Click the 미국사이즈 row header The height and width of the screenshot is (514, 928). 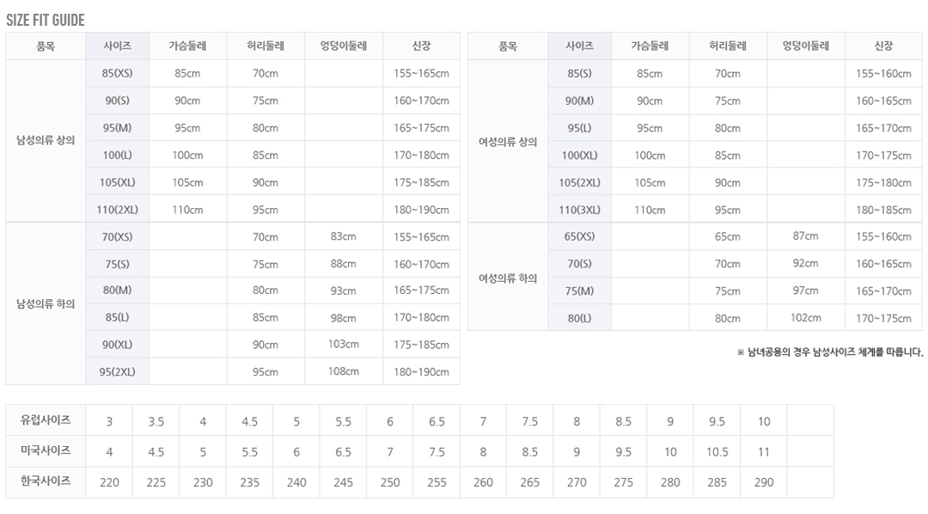coord(46,451)
